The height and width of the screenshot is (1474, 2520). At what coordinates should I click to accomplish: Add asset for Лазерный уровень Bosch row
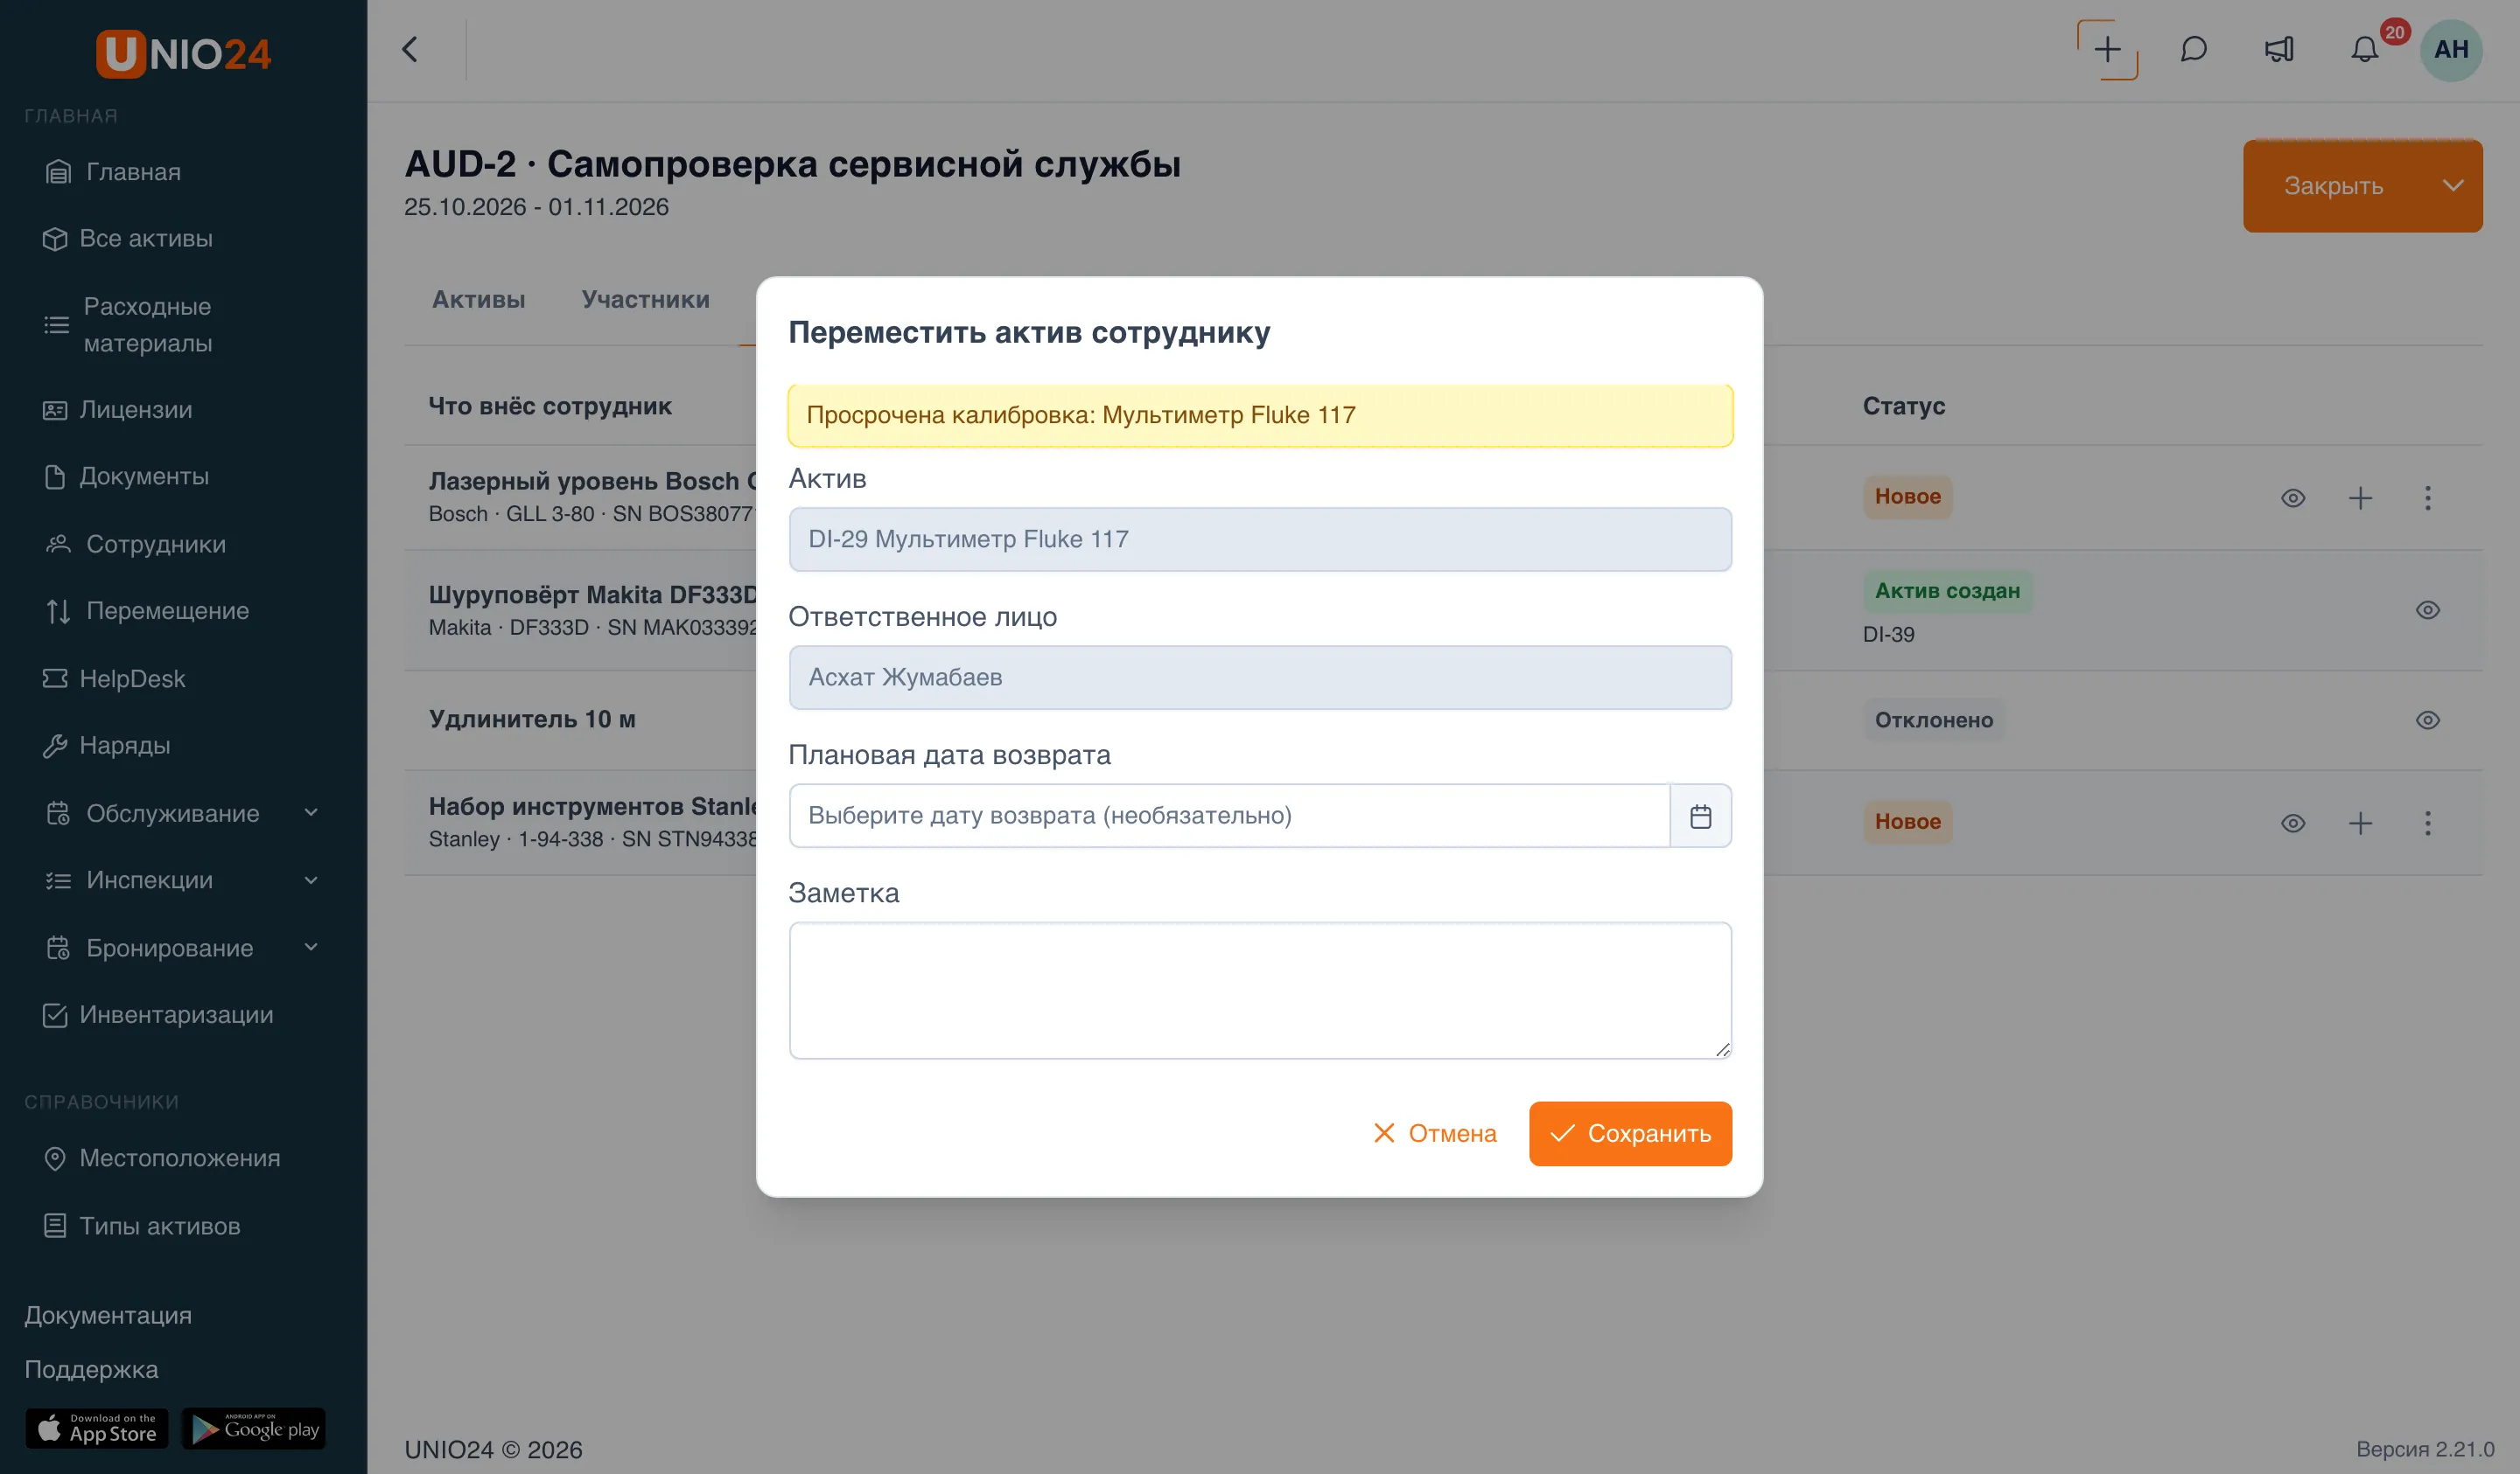pyautogui.click(x=2360, y=497)
